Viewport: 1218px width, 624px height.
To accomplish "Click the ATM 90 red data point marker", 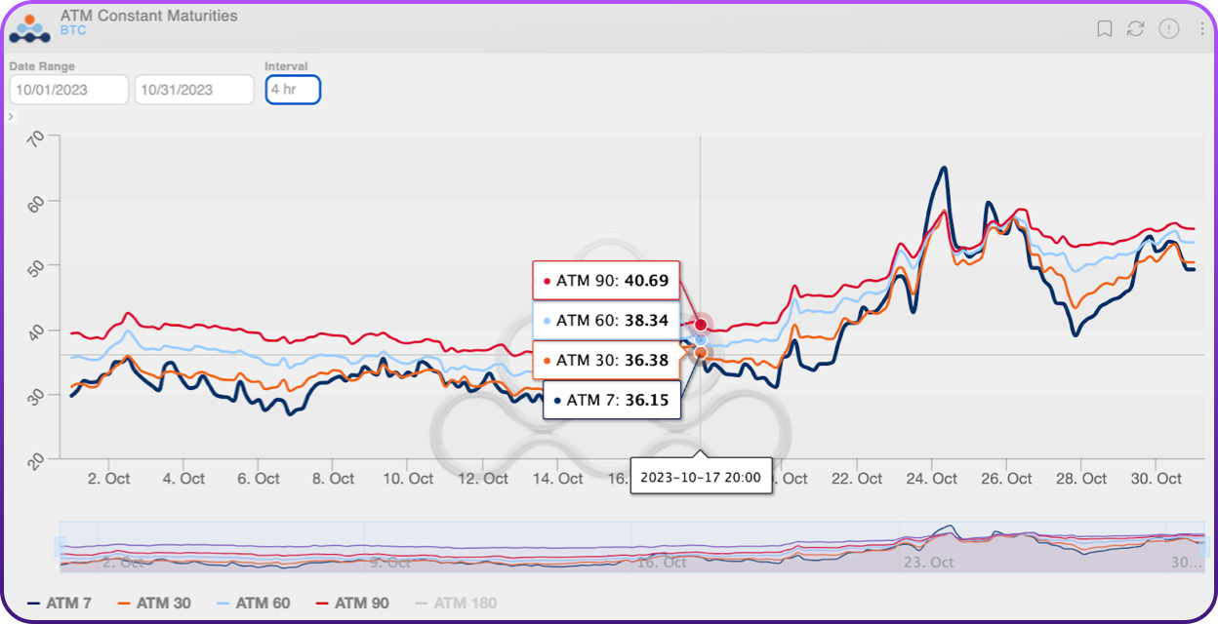I will (701, 324).
